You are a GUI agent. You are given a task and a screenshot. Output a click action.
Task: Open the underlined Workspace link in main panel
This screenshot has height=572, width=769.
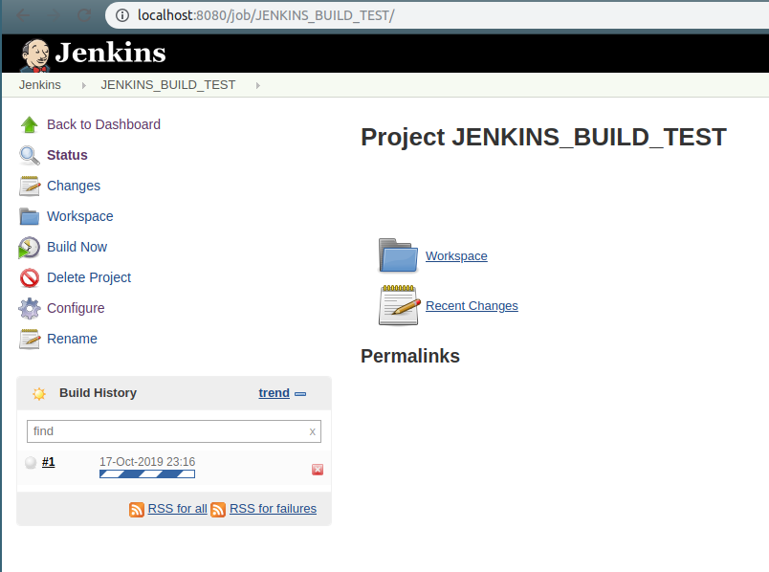coord(456,256)
